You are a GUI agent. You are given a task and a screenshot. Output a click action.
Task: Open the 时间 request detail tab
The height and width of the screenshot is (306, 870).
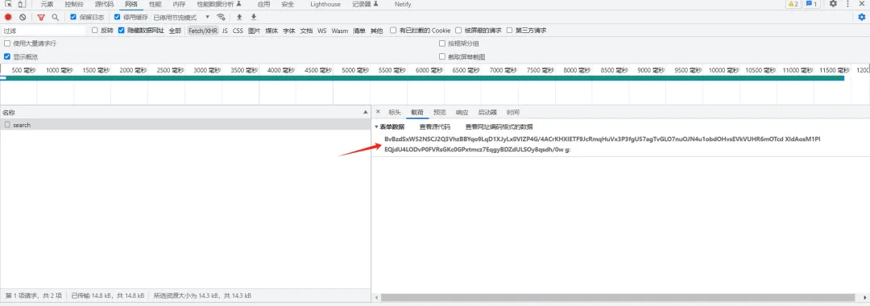[512, 112]
